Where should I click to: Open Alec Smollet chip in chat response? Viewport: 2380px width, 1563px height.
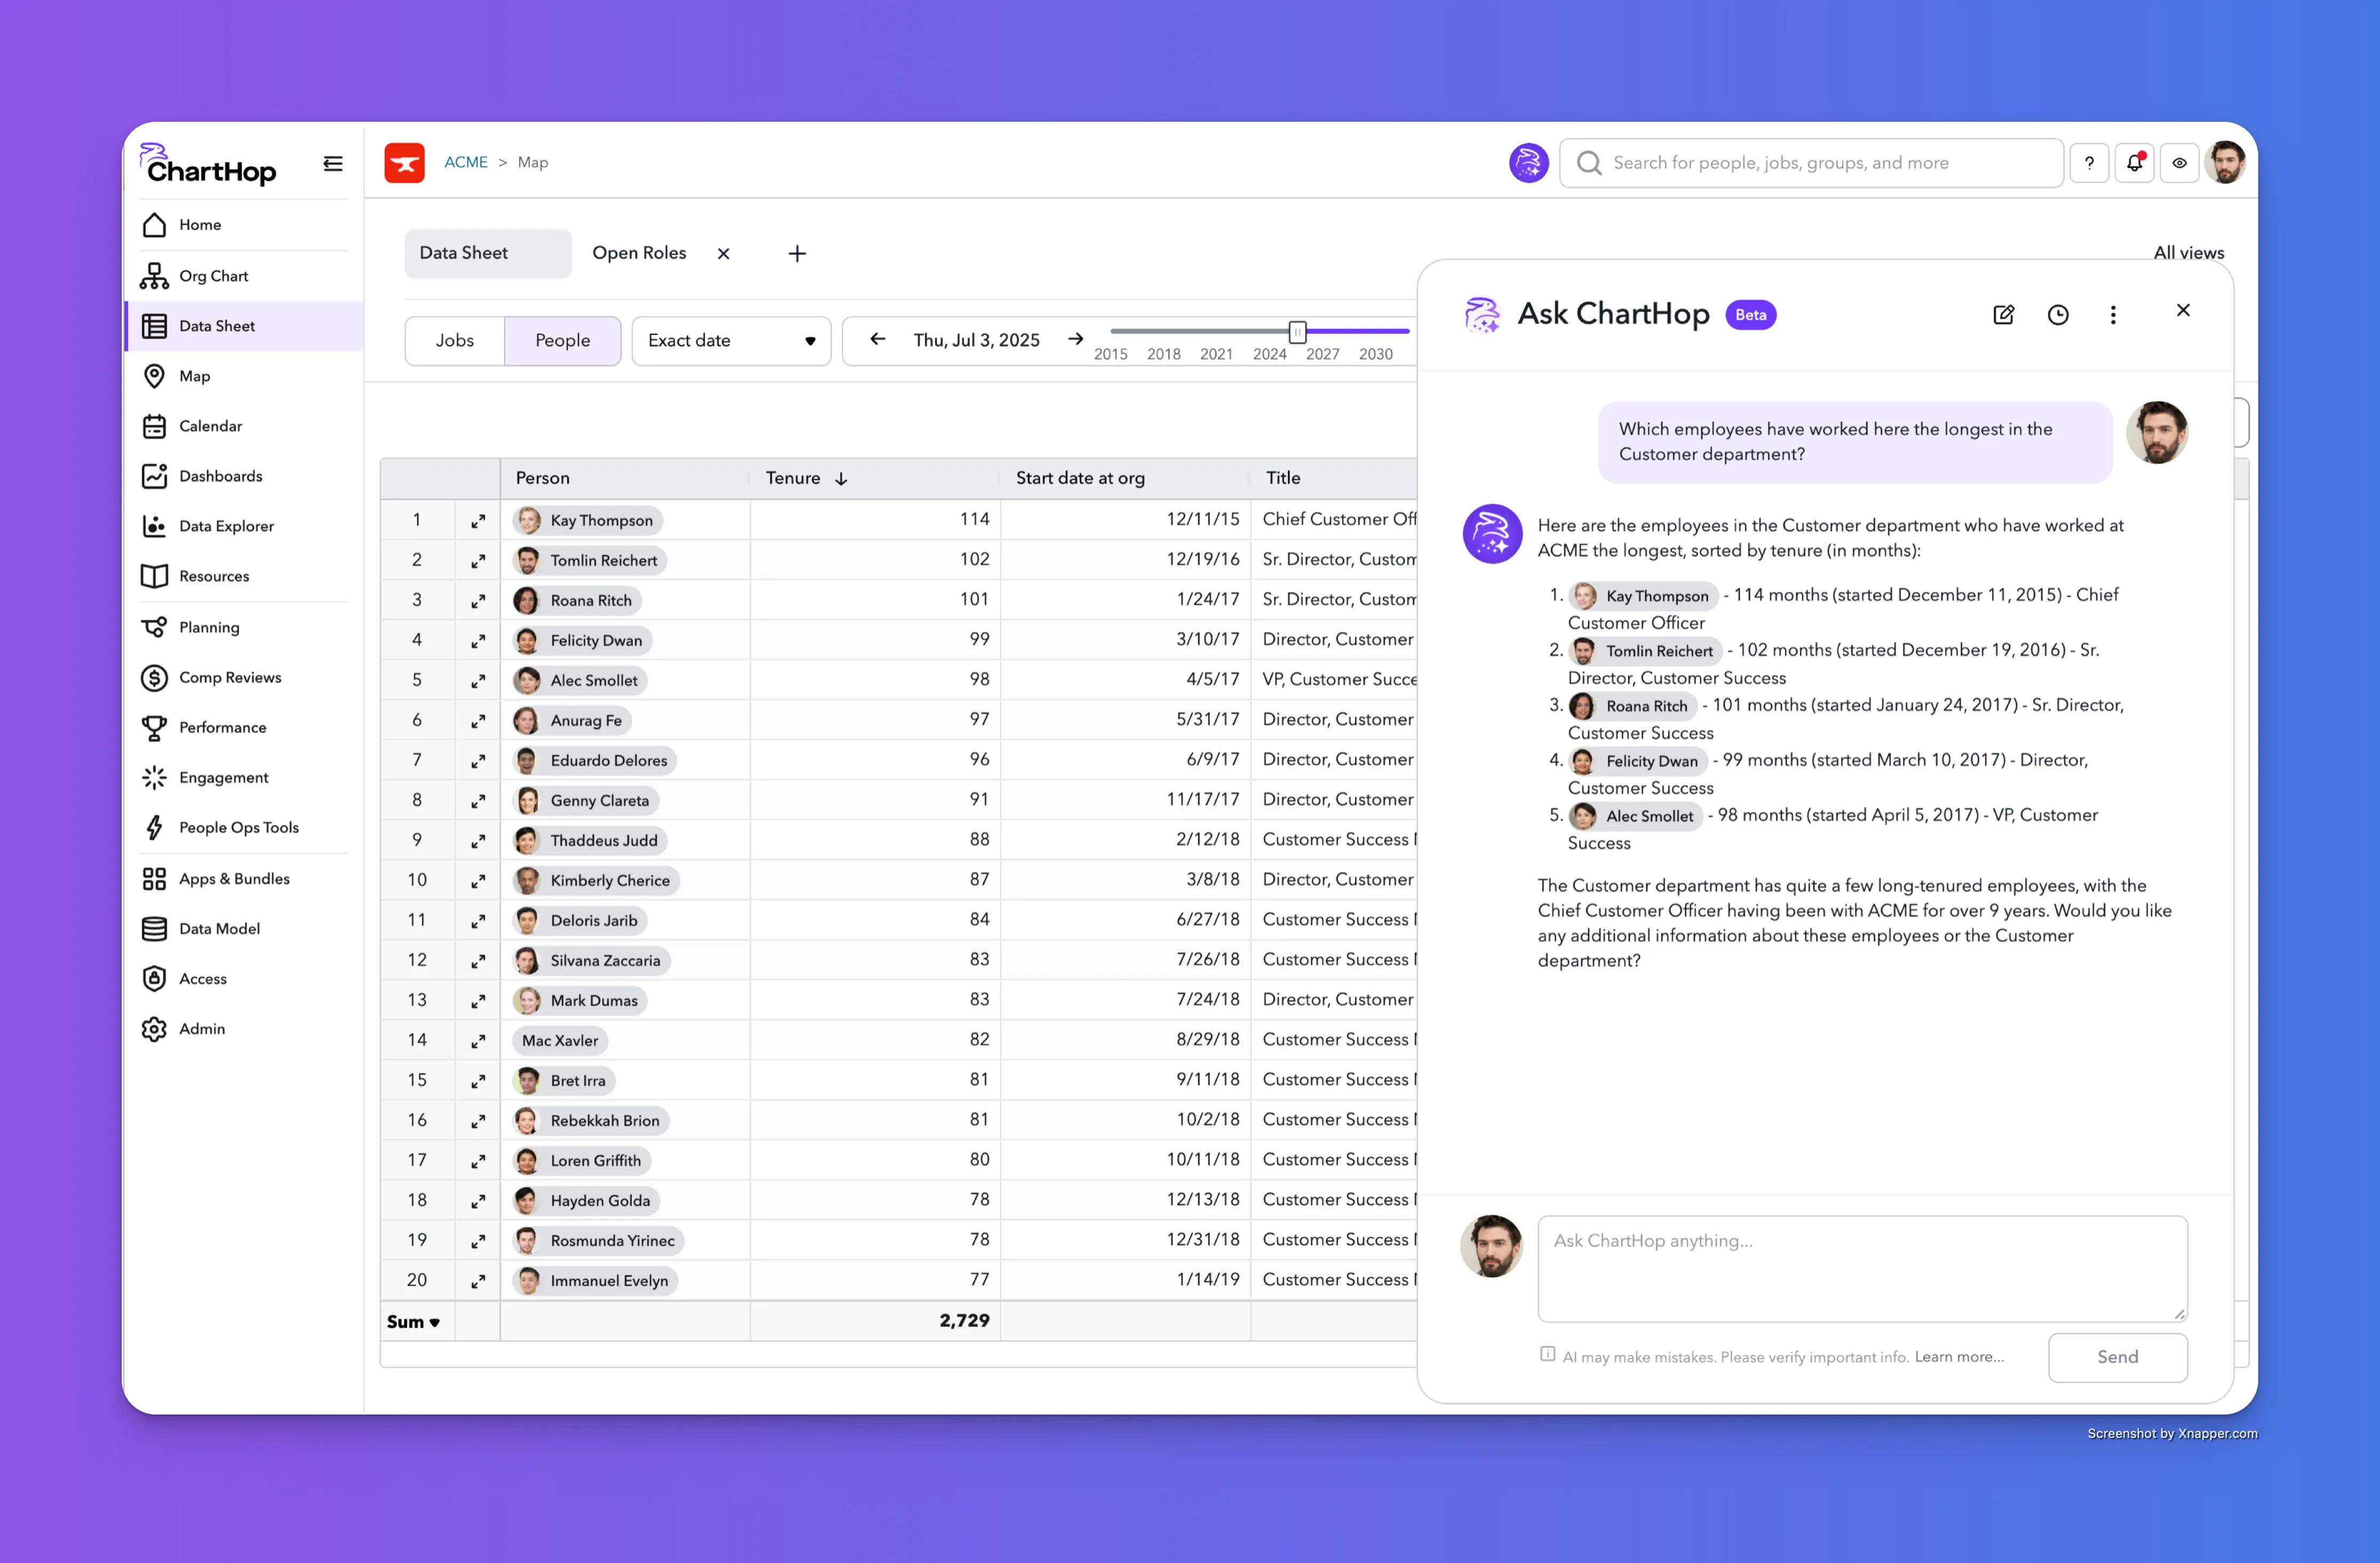pyautogui.click(x=1636, y=816)
